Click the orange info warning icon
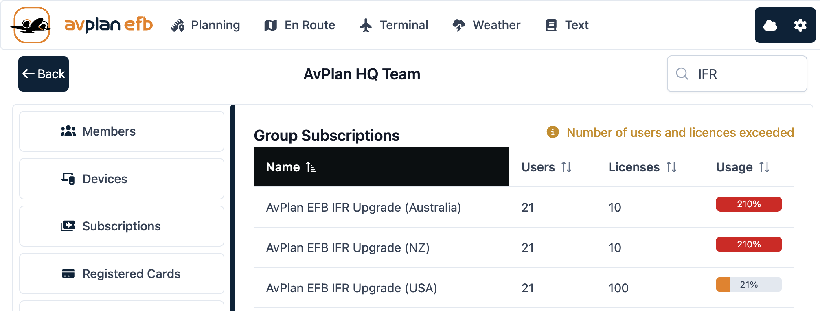The image size is (820, 311). 553,132
